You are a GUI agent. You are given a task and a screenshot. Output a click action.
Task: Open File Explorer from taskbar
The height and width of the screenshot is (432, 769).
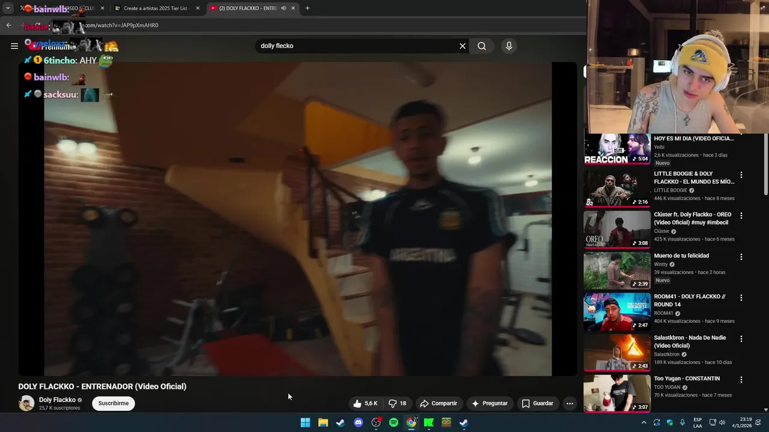point(323,422)
